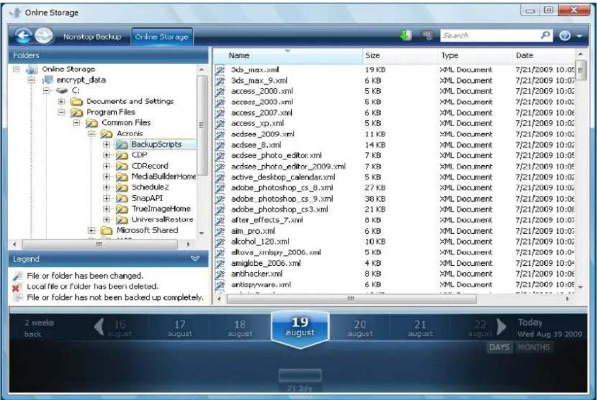Viewport: 597px width, 400px height.
Task: Collapse the C: drive node
Action: [x=47, y=90]
